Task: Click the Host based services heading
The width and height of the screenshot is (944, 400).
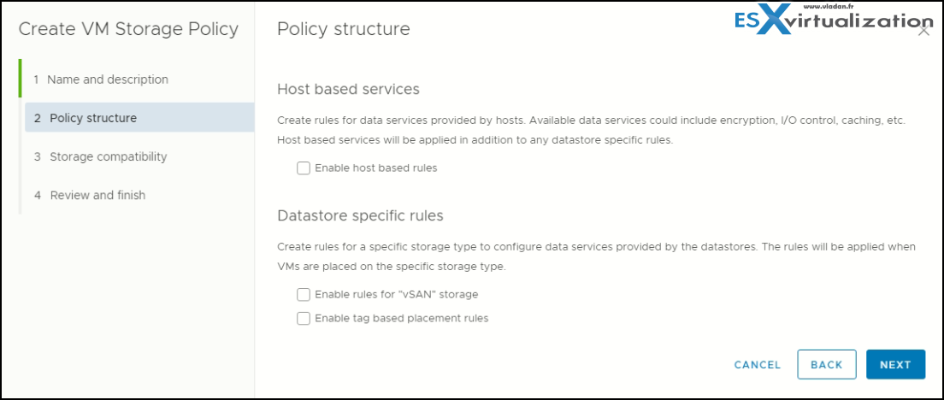Action: pos(348,90)
